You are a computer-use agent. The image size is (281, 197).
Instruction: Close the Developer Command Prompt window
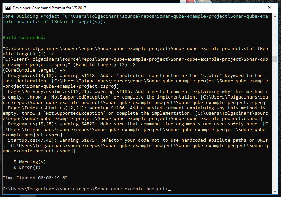(x=269, y=8)
